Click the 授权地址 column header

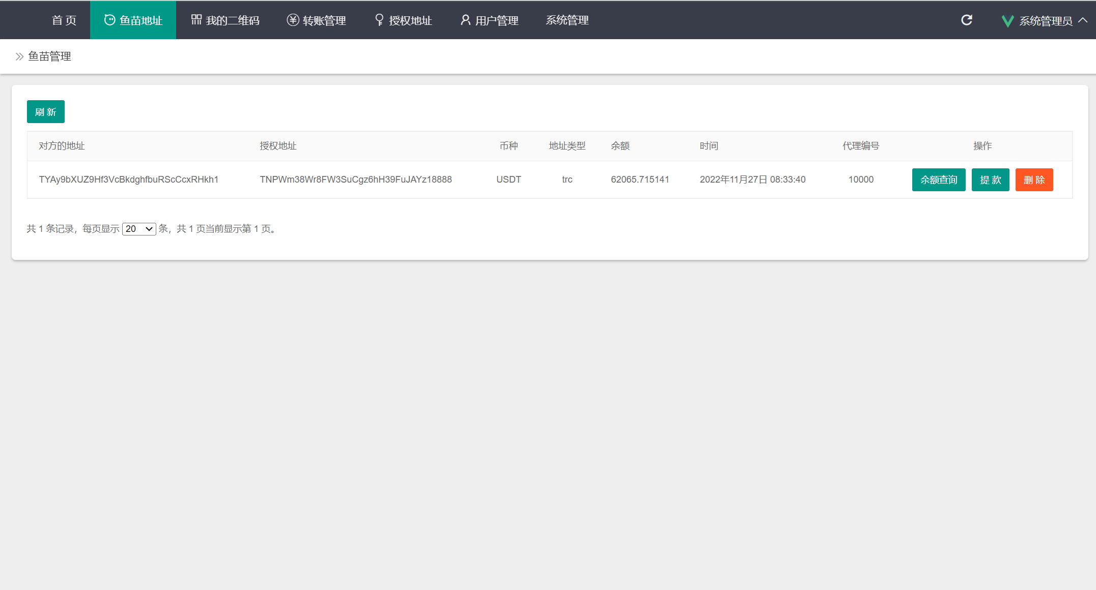(278, 146)
